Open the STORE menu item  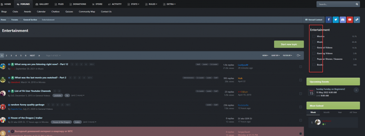[x=97, y=4]
